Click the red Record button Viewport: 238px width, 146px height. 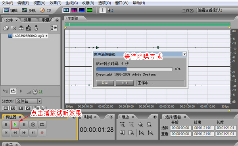point(42,133)
